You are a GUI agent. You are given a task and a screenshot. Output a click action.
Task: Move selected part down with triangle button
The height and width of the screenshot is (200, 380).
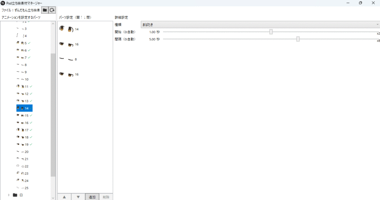pyautogui.click(x=78, y=197)
